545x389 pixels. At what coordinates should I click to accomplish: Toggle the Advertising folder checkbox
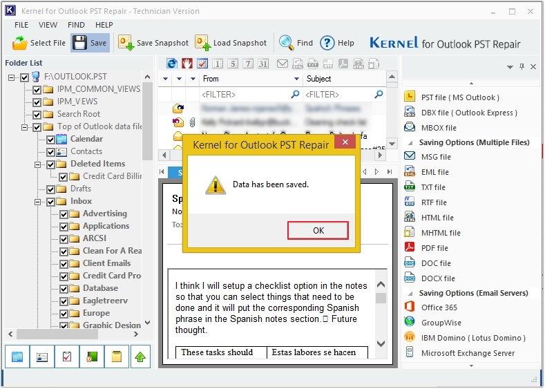click(x=64, y=214)
